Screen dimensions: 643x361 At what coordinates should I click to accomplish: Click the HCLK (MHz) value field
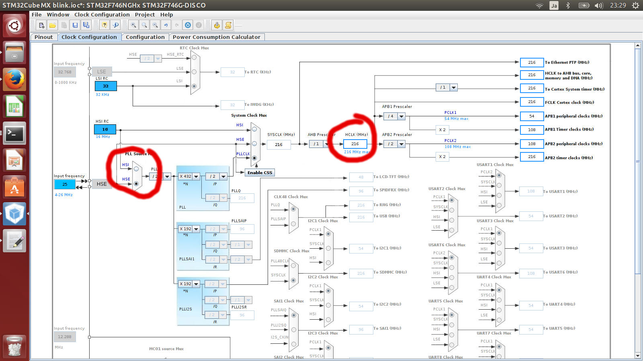point(355,144)
